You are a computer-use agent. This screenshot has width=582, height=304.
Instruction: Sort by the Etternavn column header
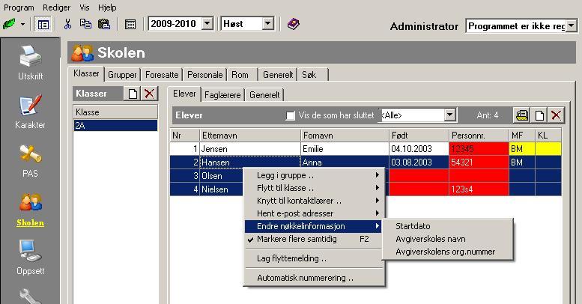(x=249, y=136)
